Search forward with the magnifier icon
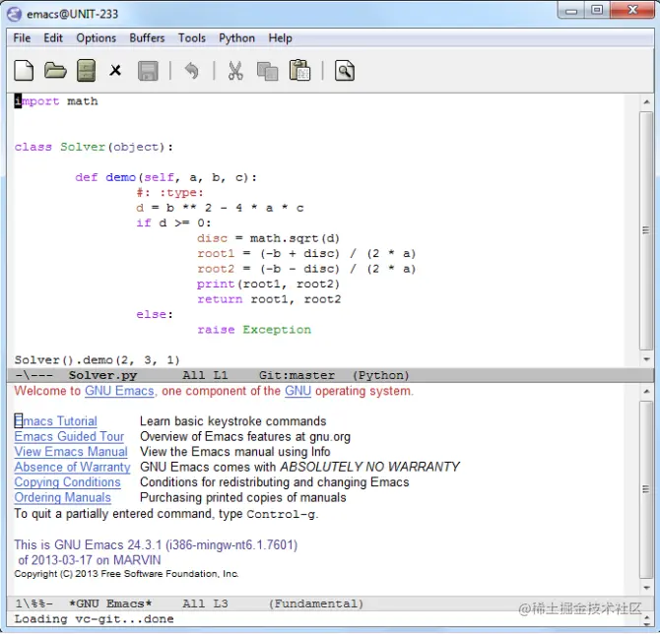 (345, 70)
